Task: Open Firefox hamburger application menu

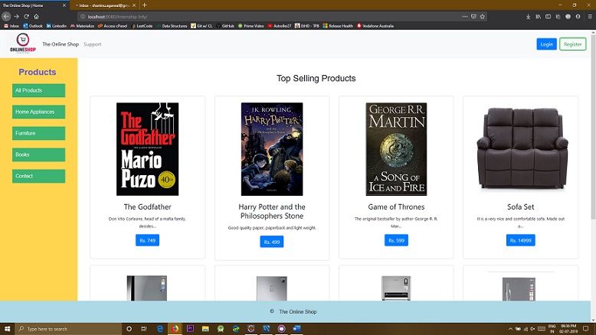Action: 589,16
